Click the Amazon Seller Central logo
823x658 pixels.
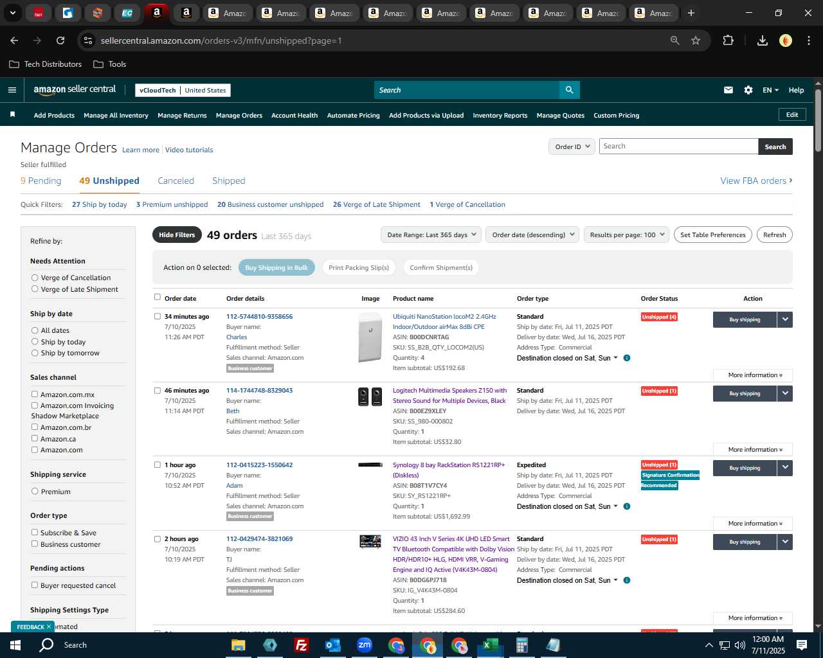(x=75, y=90)
